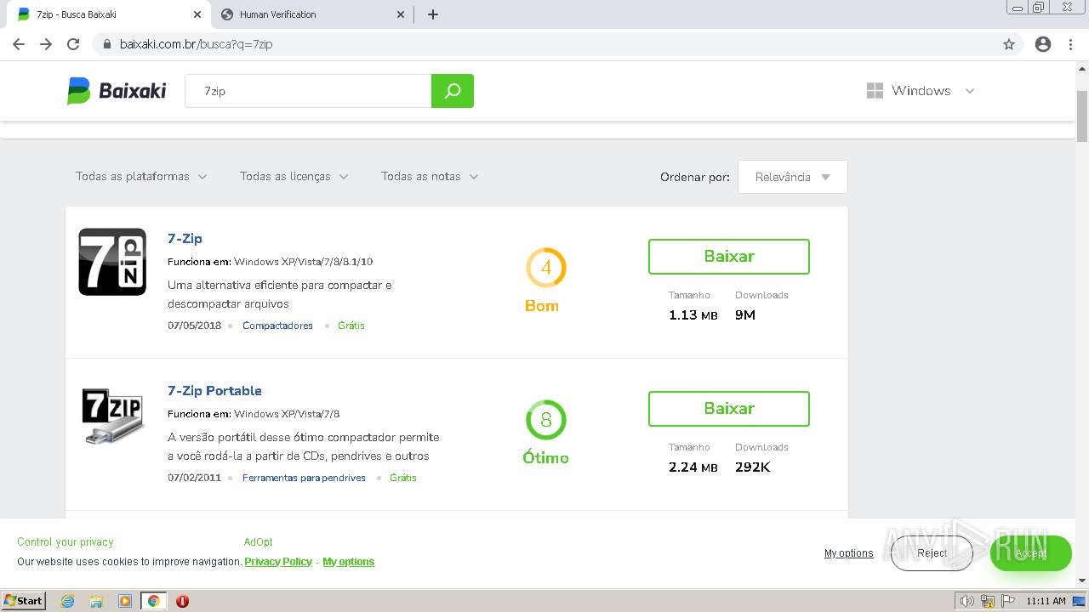Screen dimensions: 1089x612
Task: Close the Human Verification tab
Action: click(402, 14)
